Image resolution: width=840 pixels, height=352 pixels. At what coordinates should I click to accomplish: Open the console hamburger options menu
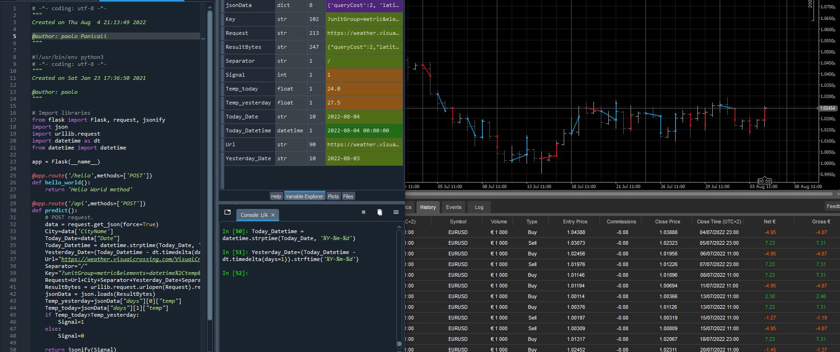pos(396,212)
